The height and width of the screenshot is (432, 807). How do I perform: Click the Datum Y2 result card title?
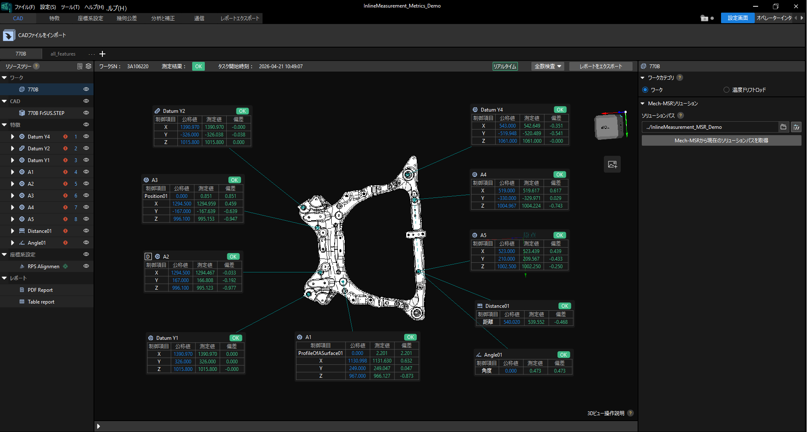(x=174, y=111)
